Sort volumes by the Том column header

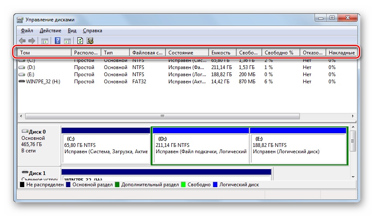point(44,53)
